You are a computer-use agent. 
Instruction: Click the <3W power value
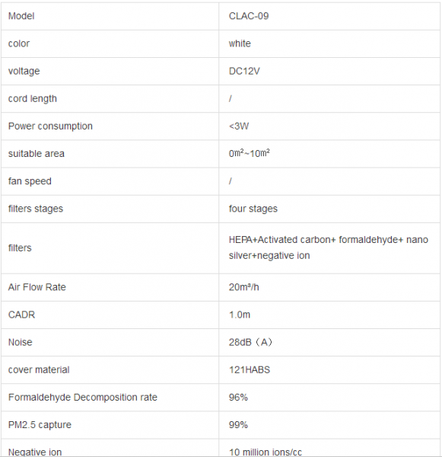coord(239,126)
